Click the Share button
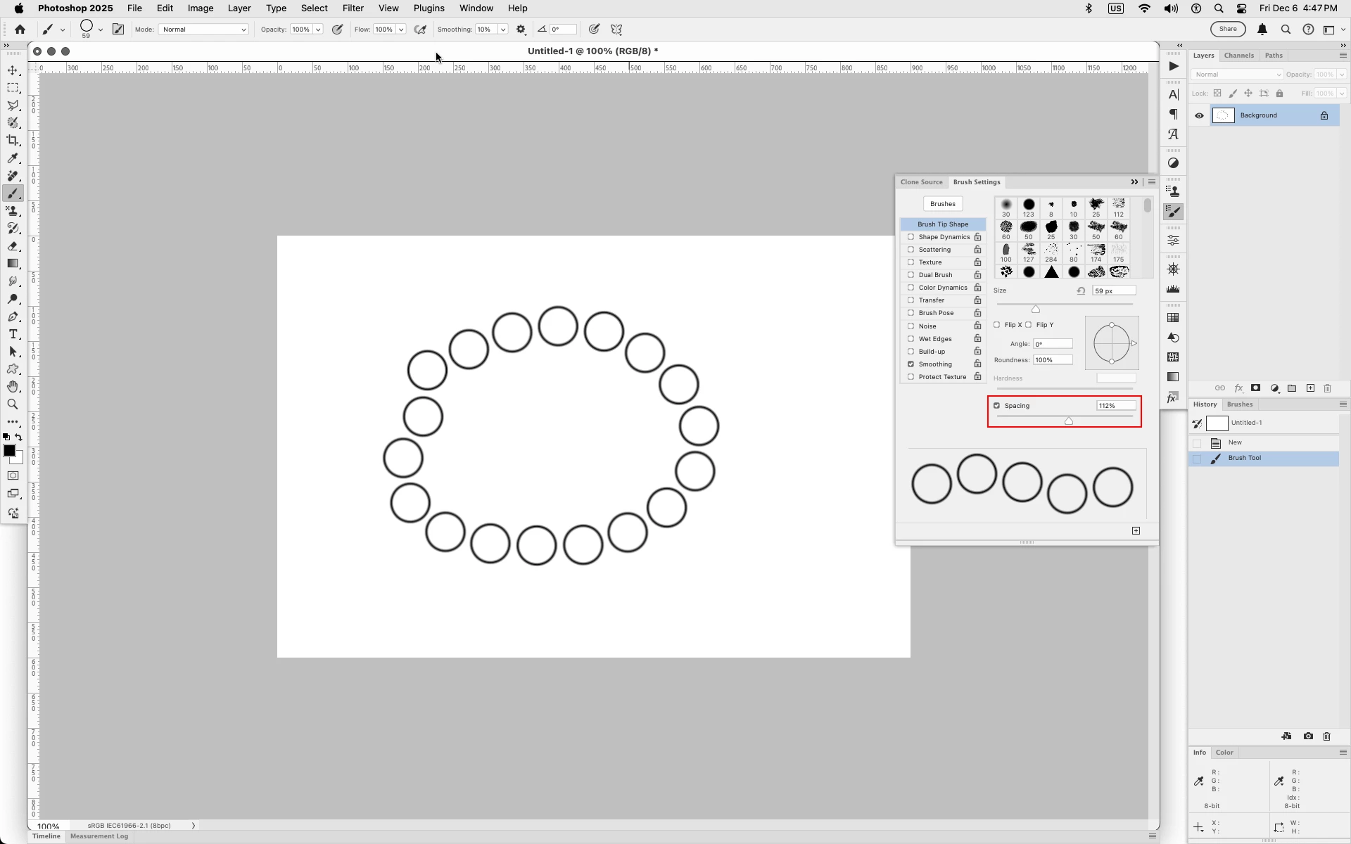1351x844 pixels. click(x=1227, y=30)
